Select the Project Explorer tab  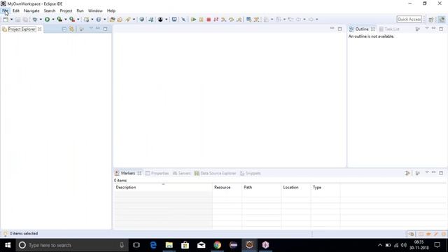[x=22, y=29]
